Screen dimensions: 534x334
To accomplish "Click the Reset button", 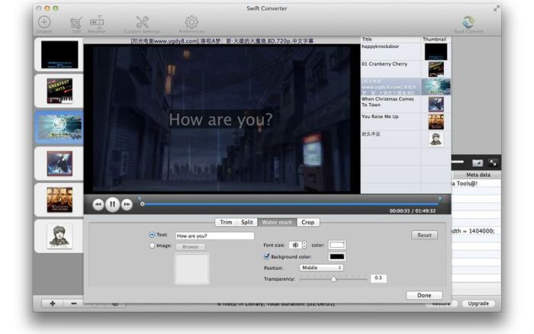I will (424, 235).
